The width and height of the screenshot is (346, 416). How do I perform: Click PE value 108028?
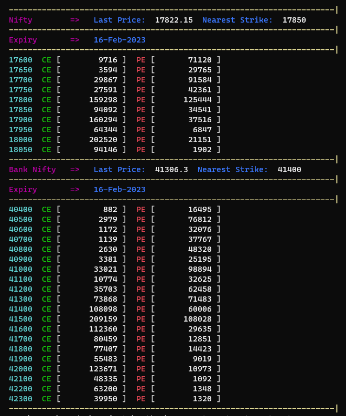coord(198,319)
